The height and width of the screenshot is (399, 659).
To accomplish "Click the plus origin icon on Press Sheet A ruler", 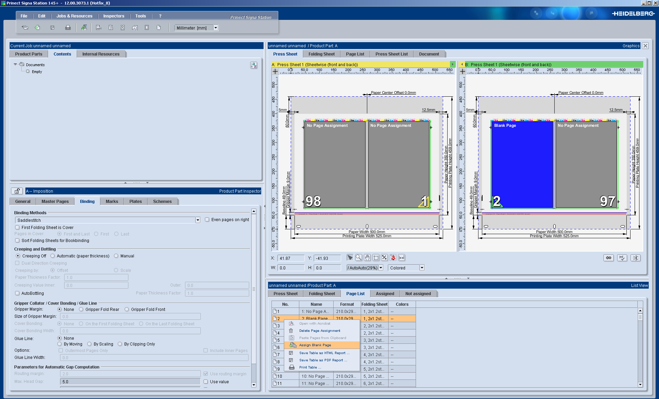I will click(275, 71).
